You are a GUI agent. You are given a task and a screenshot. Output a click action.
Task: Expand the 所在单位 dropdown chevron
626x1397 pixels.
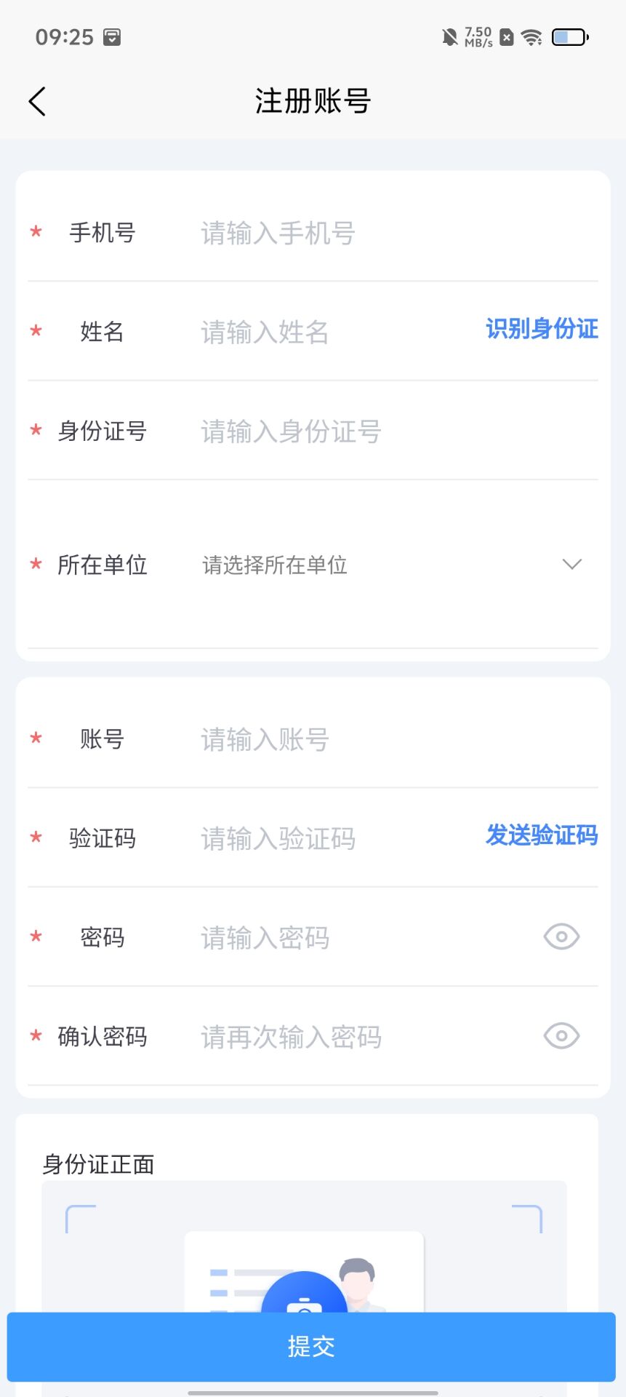coord(572,565)
